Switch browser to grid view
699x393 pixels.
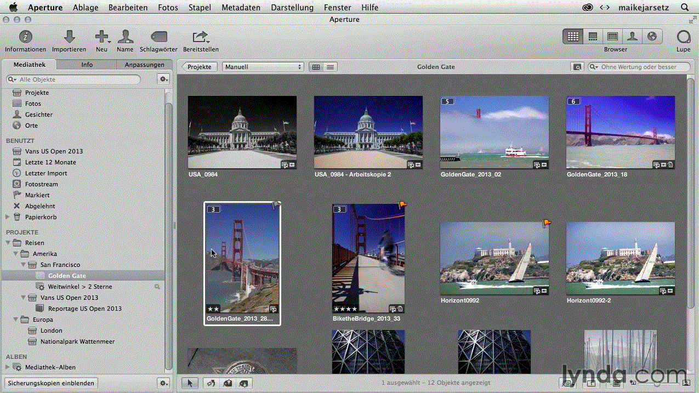point(316,67)
